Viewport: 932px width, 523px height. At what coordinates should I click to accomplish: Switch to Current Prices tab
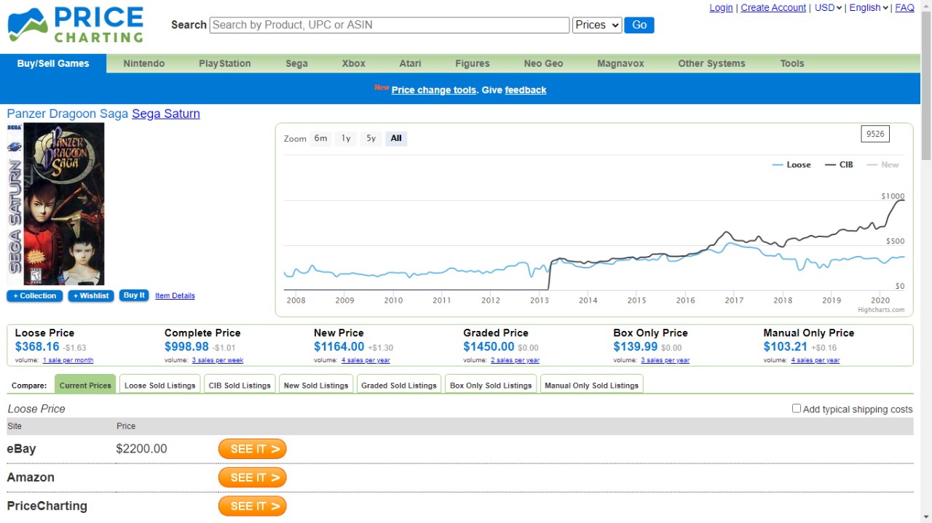[85, 385]
